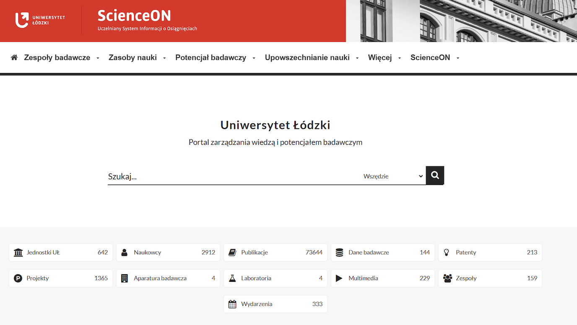This screenshot has width=577, height=325.
Task: Click the flask icon for Laboratoria
Action: pyautogui.click(x=232, y=278)
